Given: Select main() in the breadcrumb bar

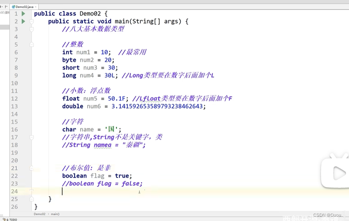Looking at the screenshot, I should click(x=55, y=214).
